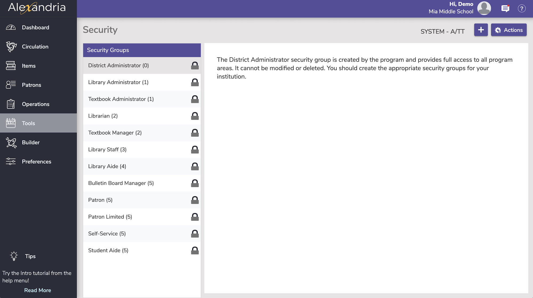Screen dimensions: 533x298
Task: Toggle the lock on Library Administrator group
Action: 195,82
